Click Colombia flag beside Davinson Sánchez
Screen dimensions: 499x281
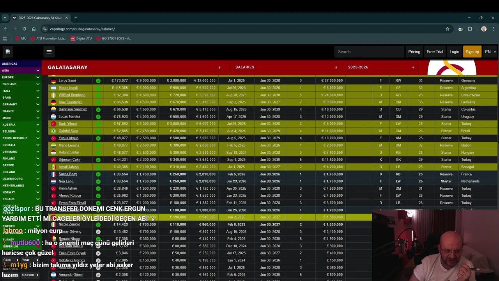coord(53,109)
